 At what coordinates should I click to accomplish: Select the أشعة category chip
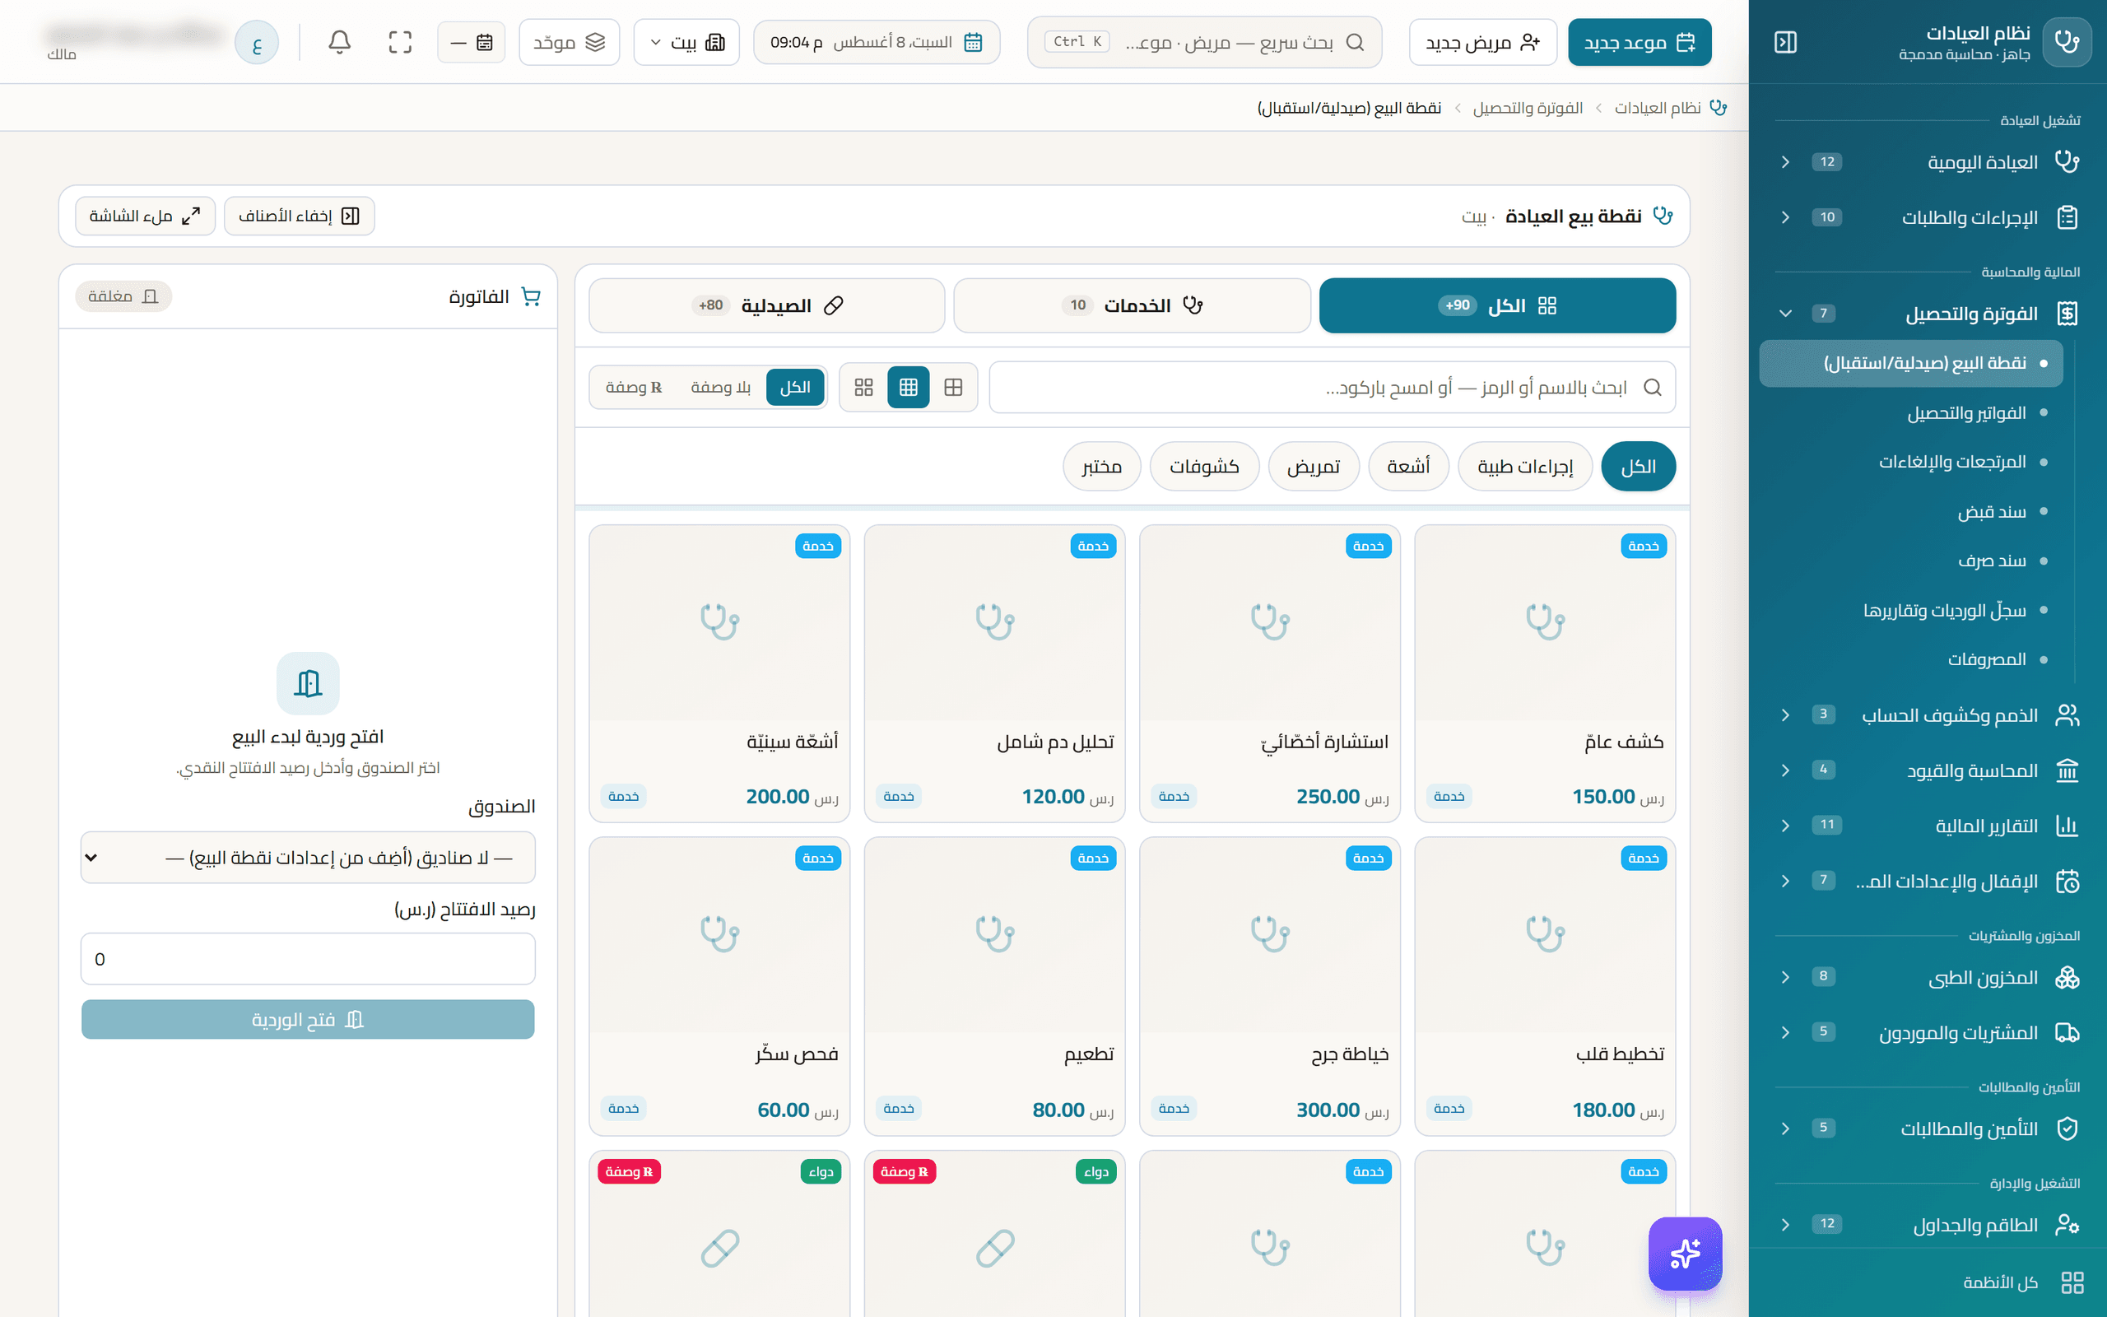tap(1409, 467)
